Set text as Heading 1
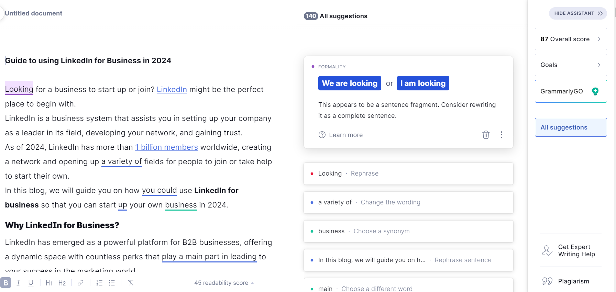Screen dimensions: 616x292 [49, 283]
